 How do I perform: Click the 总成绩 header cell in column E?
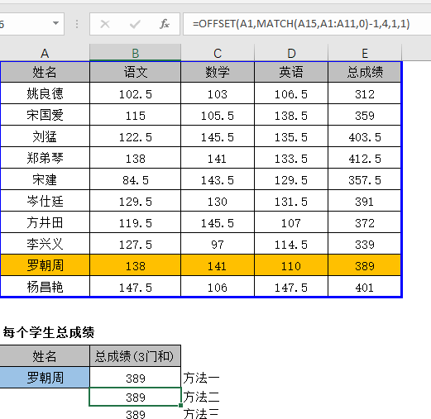pos(365,72)
